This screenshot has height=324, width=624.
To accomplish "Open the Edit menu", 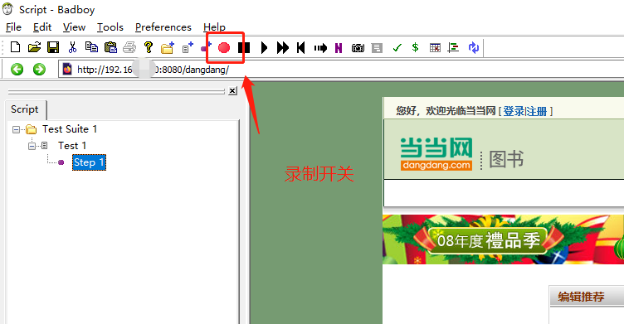I will point(42,27).
